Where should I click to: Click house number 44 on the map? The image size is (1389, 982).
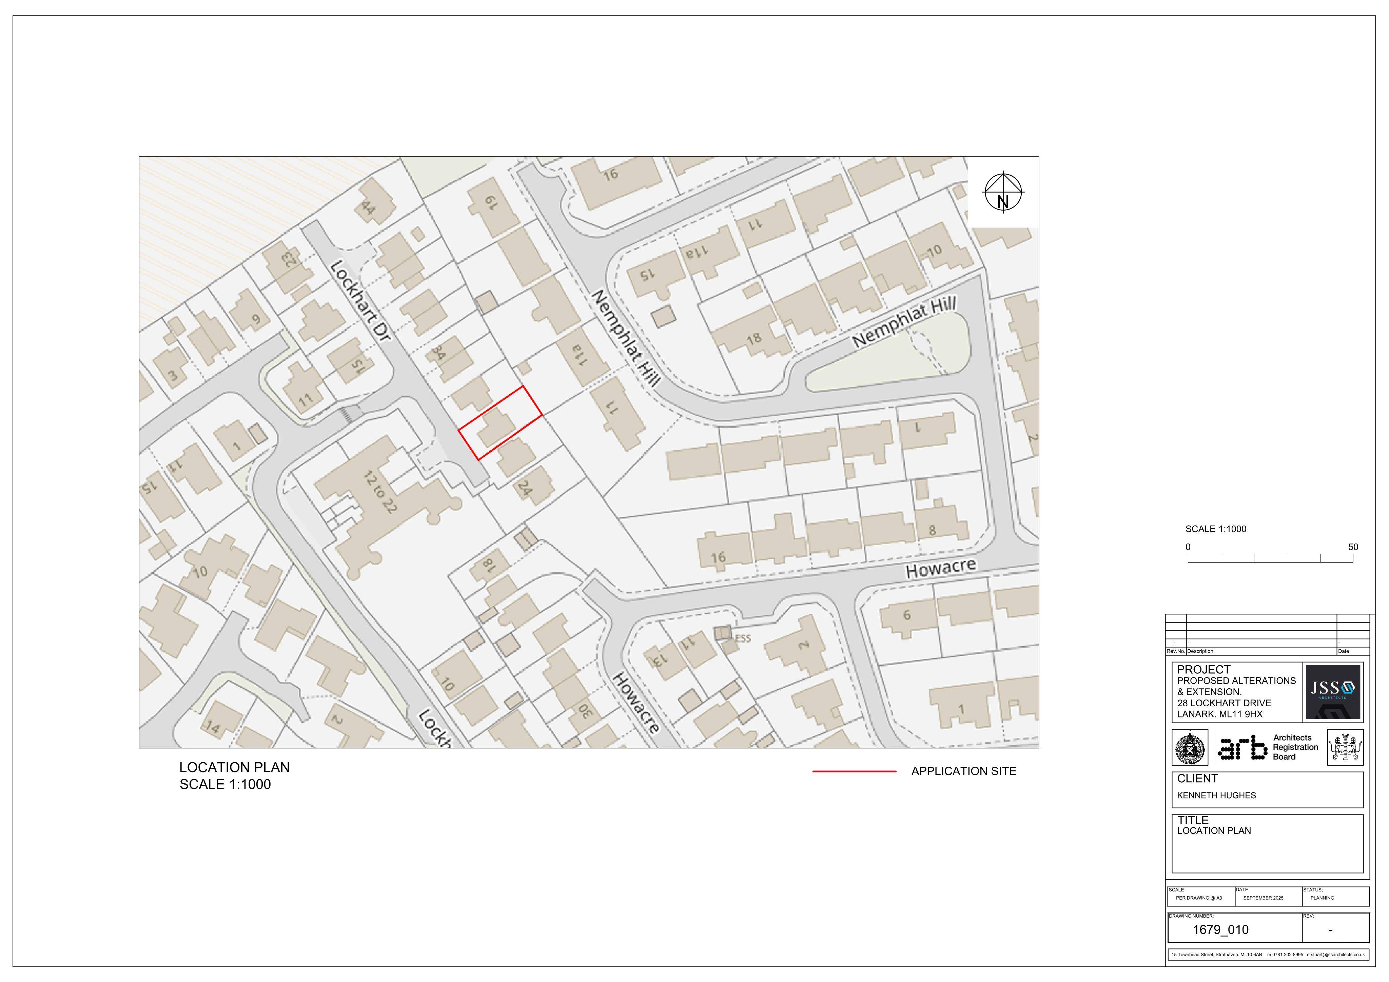pos(368,209)
